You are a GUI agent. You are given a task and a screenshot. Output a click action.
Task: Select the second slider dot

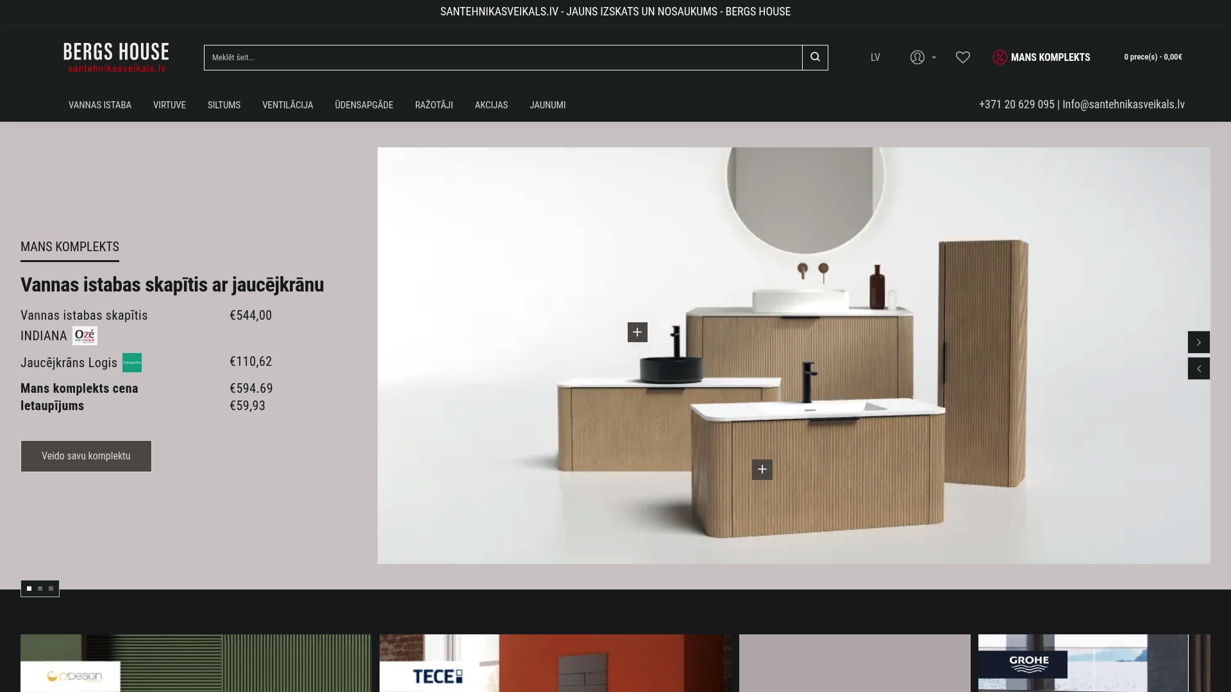[40, 588]
